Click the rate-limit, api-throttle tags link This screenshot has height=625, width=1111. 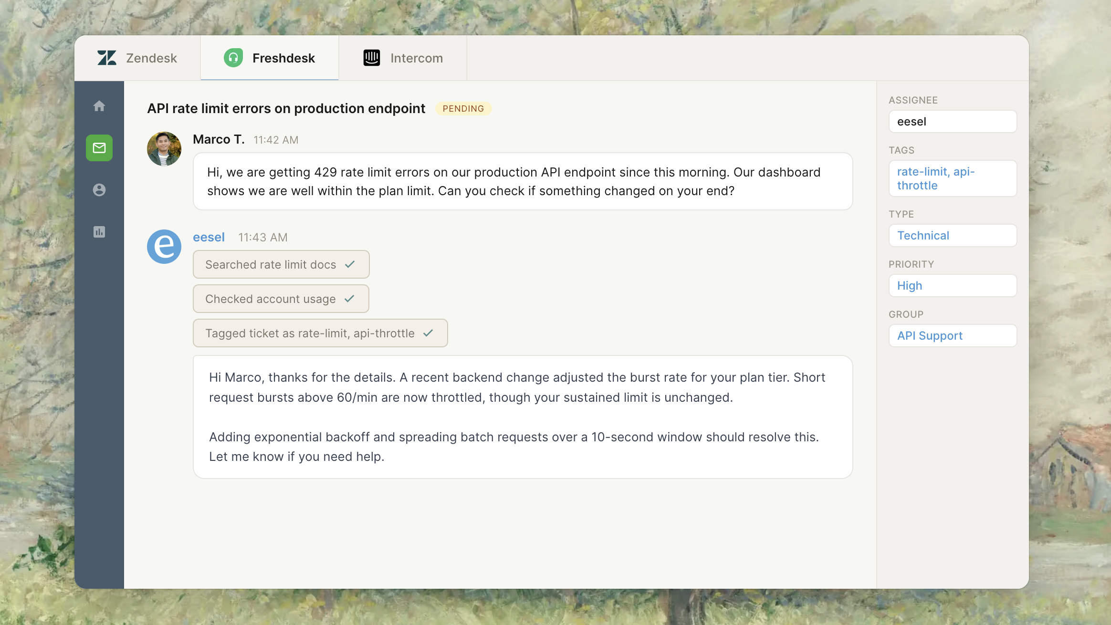tap(953, 178)
